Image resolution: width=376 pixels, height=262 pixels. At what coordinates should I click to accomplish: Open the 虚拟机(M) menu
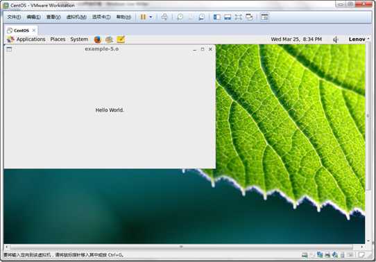coord(76,17)
